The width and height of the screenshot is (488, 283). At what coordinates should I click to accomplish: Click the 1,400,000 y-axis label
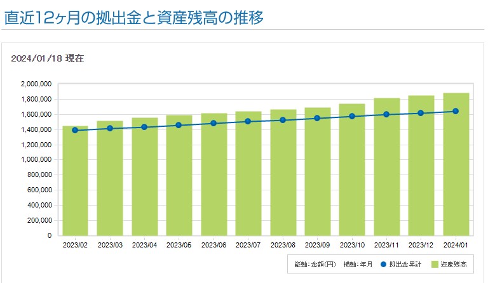(x=36, y=130)
